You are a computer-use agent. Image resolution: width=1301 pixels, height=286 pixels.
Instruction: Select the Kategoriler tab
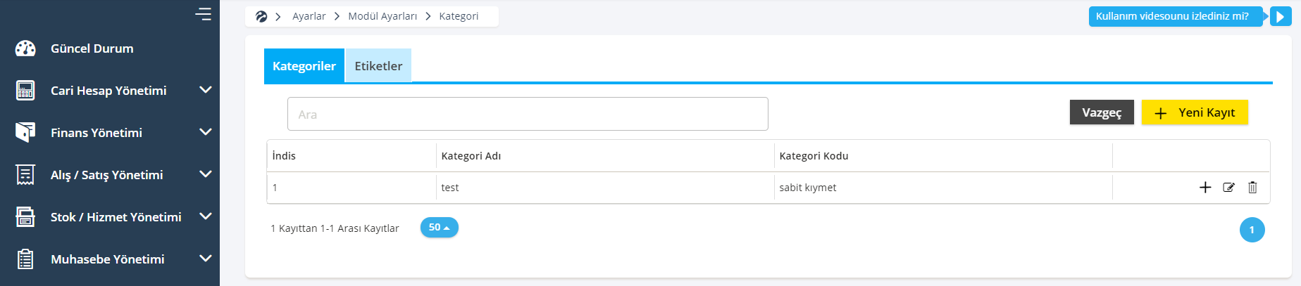click(x=304, y=66)
